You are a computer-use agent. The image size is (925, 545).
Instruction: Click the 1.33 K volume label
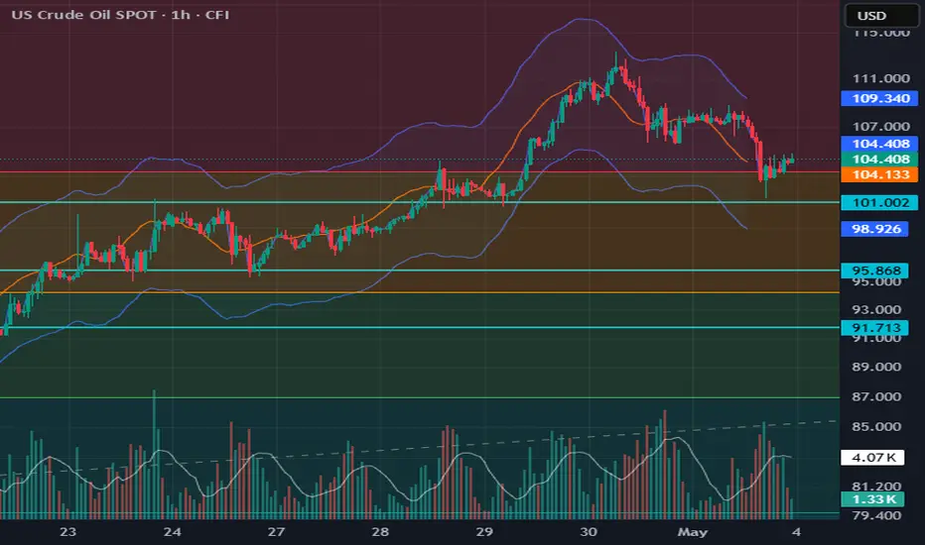click(x=872, y=499)
